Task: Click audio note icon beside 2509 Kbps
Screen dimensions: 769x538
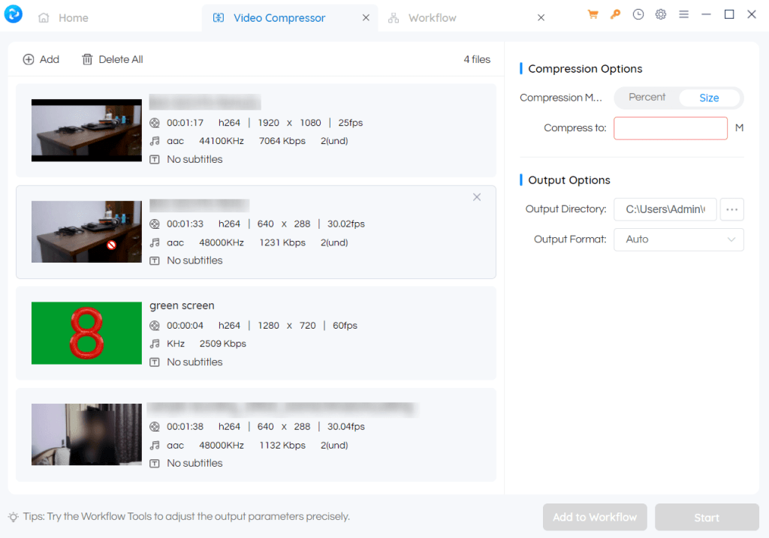Action: [155, 344]
